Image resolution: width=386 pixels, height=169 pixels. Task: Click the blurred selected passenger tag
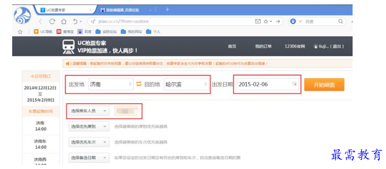(x=126, y=111)
